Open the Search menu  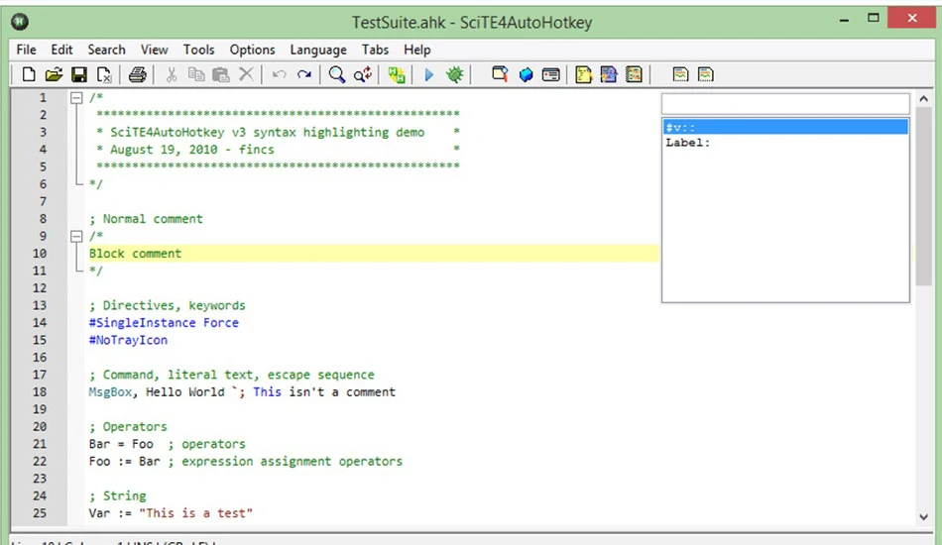(106, 50)
